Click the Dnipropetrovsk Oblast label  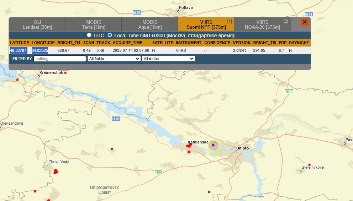(x=105, y=190)
